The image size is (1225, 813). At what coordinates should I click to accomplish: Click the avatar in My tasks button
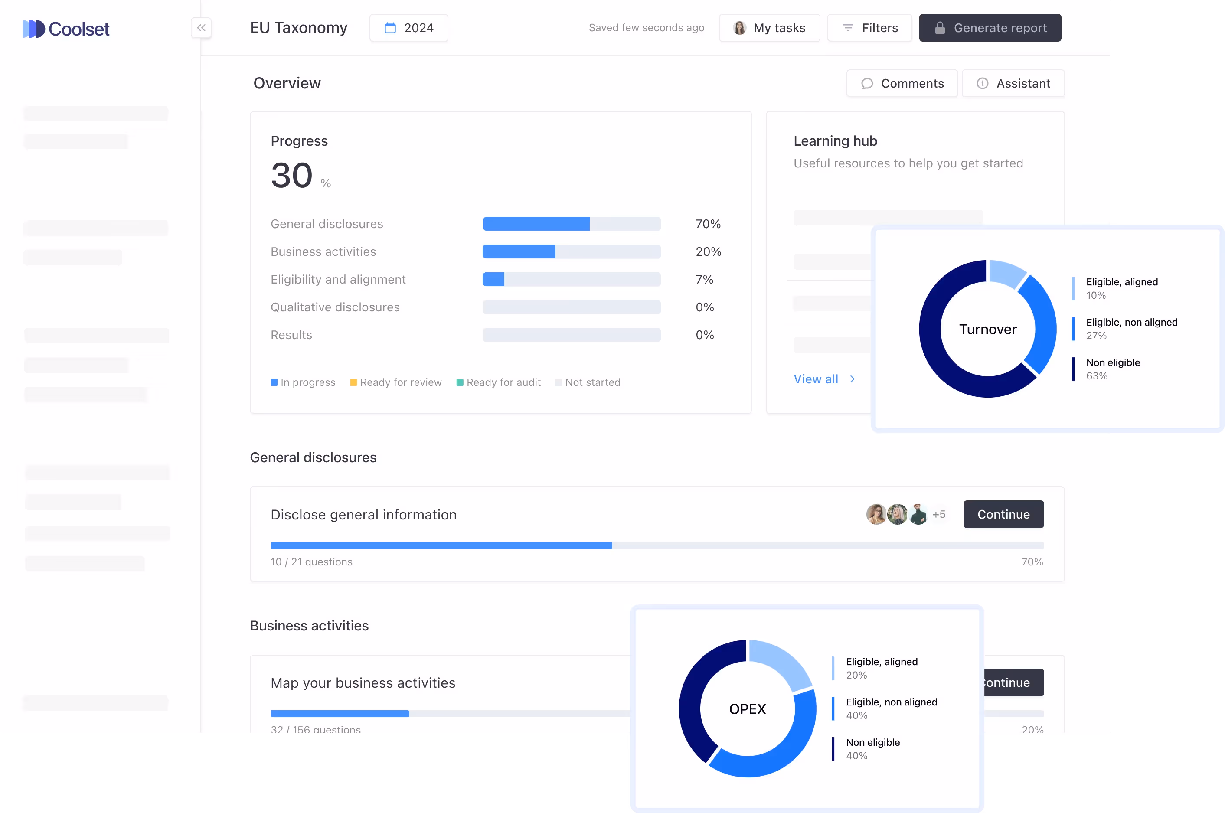click(x=739, y=28)
